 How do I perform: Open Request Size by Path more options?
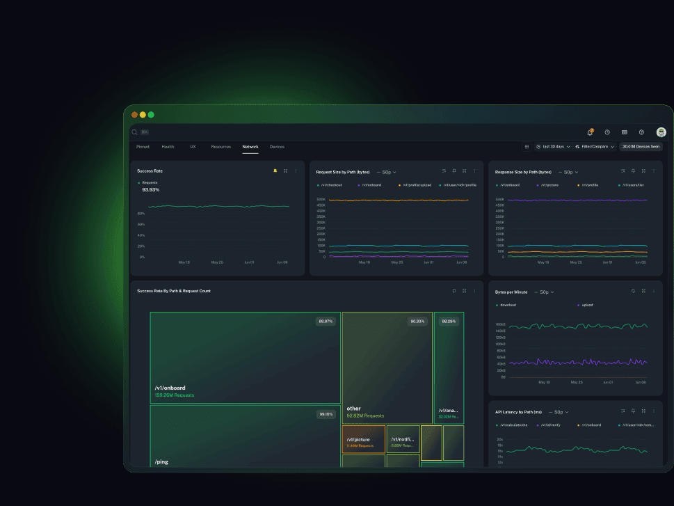[474, 171]
